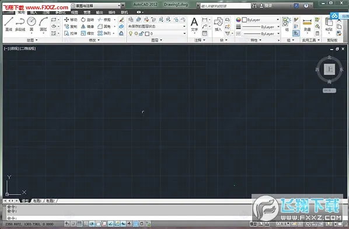This screenshot has height=229, width=349.
Task: Select the 多段线 polyline tool
Action: pyautogui.click(x=20, y=24)
